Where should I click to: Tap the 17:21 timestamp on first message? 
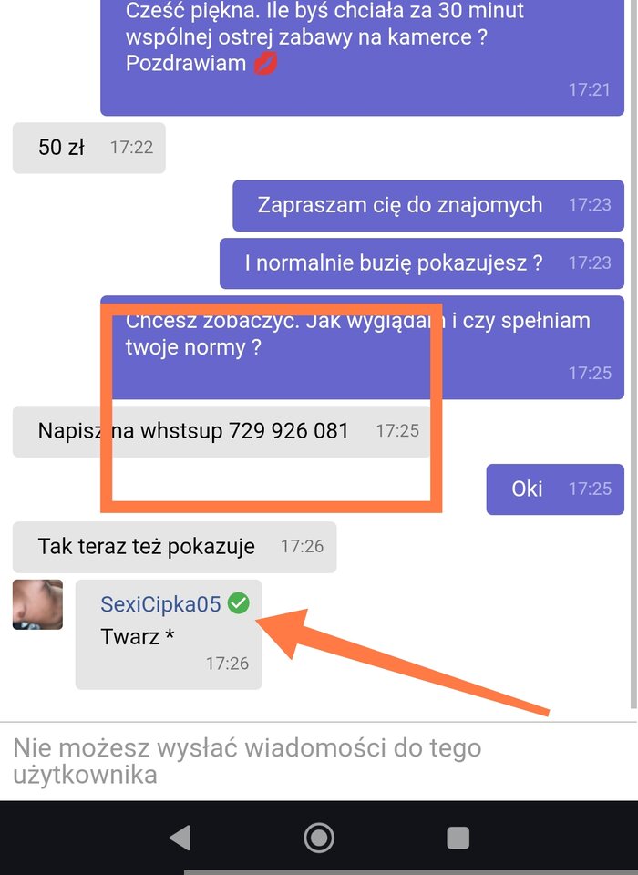(x=590, y=89)
